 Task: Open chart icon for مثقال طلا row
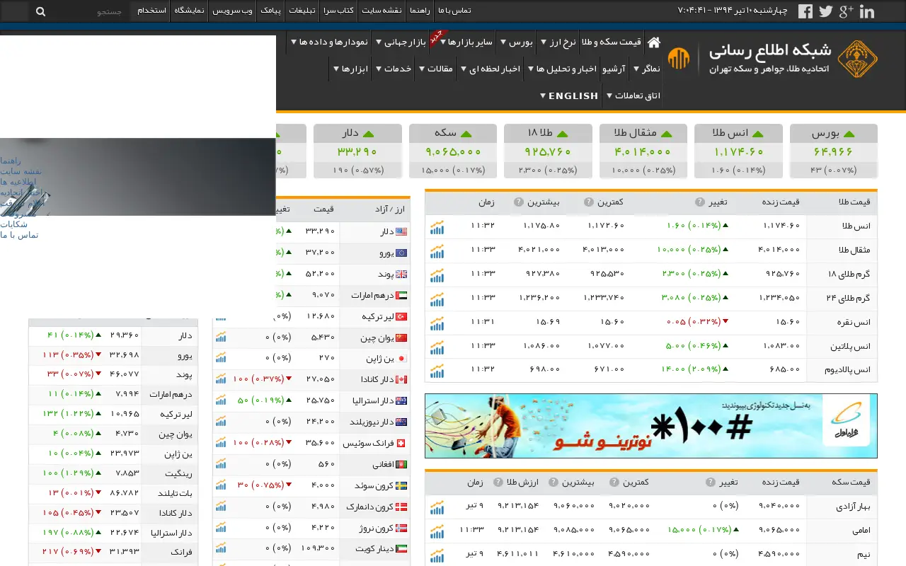pyautogui.click(x=437, y=251)
